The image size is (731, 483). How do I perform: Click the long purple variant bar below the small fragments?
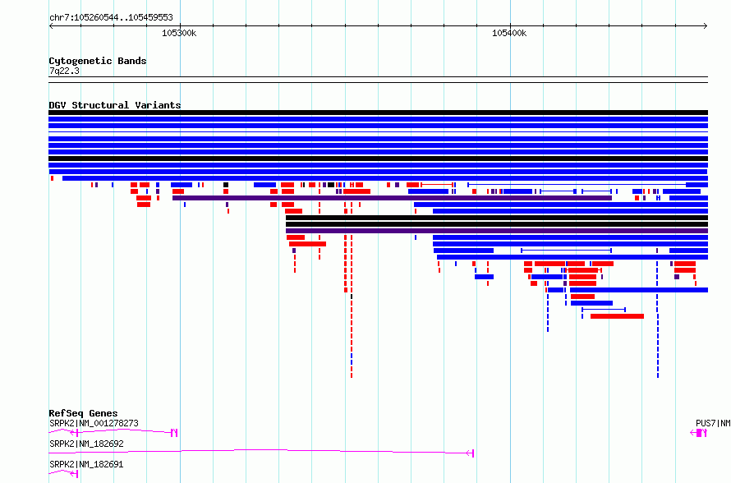[392, 198]
